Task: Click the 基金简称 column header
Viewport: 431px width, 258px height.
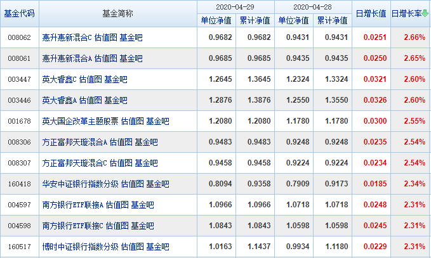Action: pos(117,13)
